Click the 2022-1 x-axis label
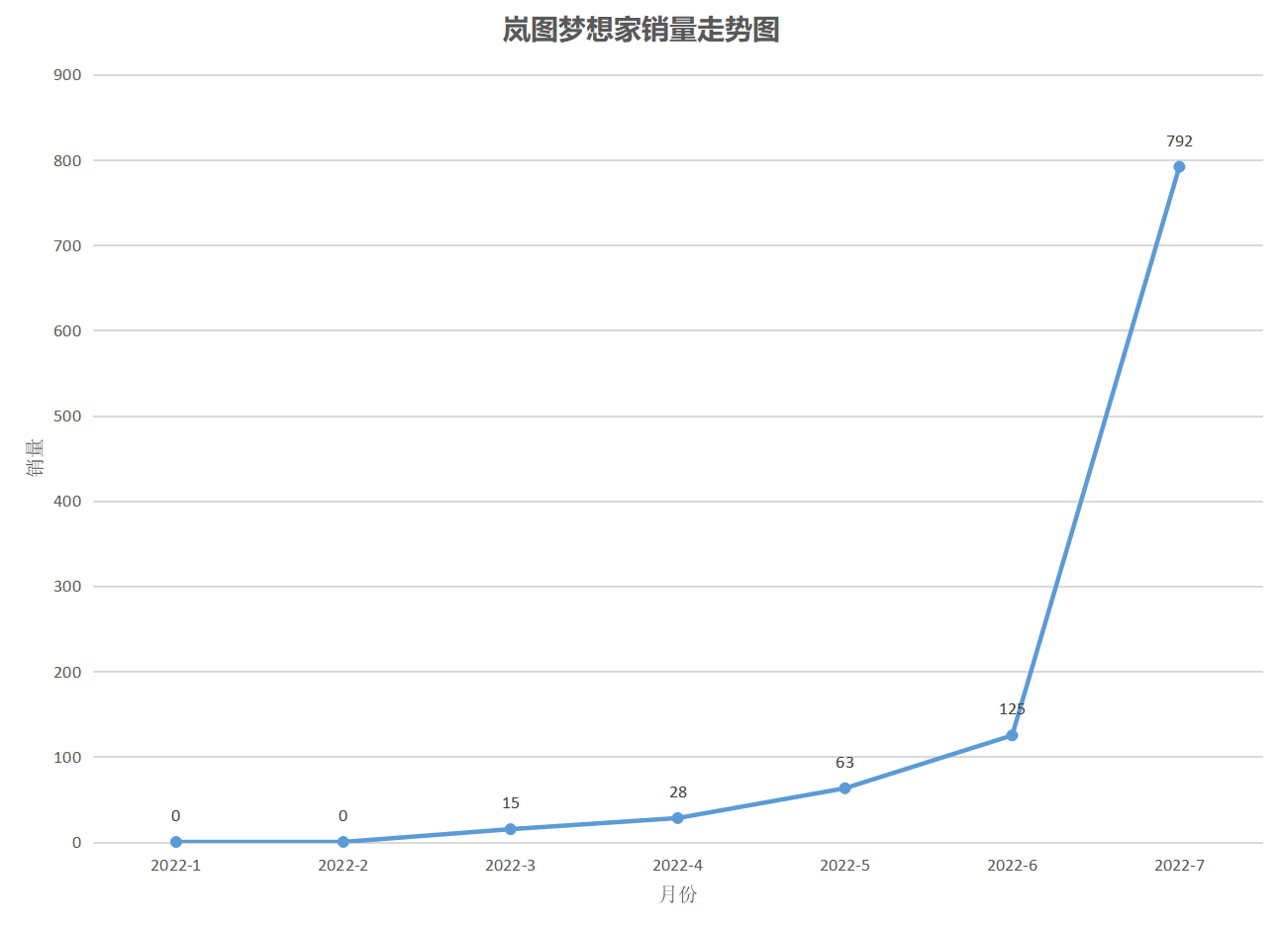The image size is (1281, 927). pyautogui.click(x=175, y=866)
